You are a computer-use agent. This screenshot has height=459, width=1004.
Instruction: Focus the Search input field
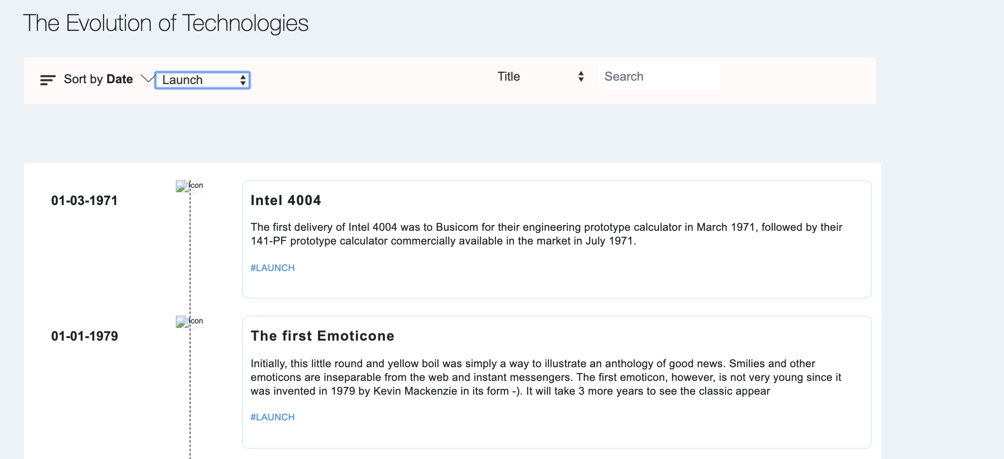click(x=659, y=77)
